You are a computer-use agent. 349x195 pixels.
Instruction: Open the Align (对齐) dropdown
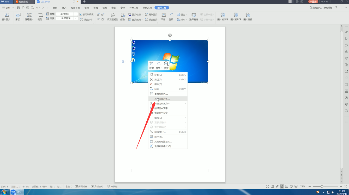click(x=182, y=19)
